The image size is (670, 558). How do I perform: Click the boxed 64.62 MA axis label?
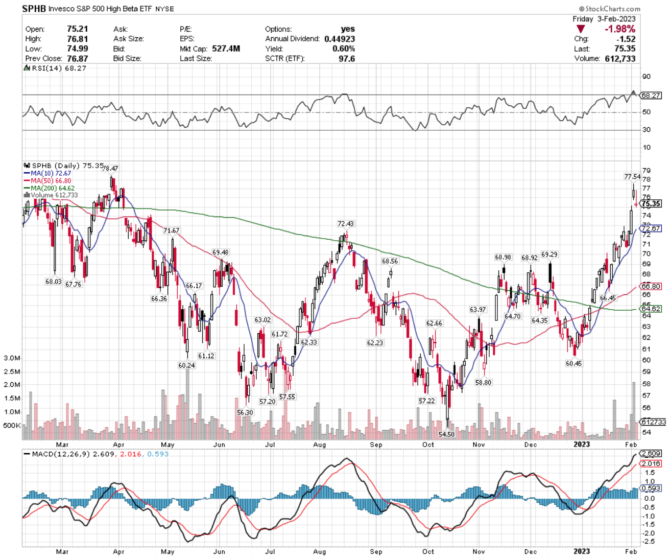click(651, 309)
